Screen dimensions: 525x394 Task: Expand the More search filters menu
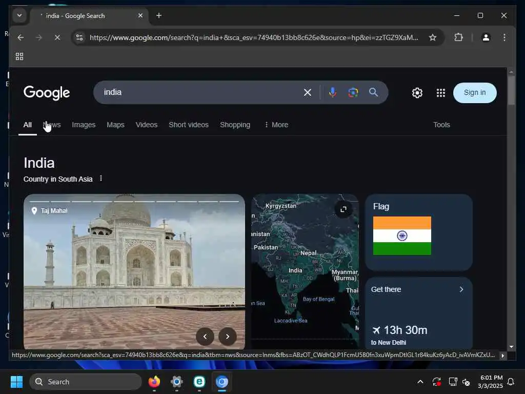pyautogui.click(x=276, y=125)
